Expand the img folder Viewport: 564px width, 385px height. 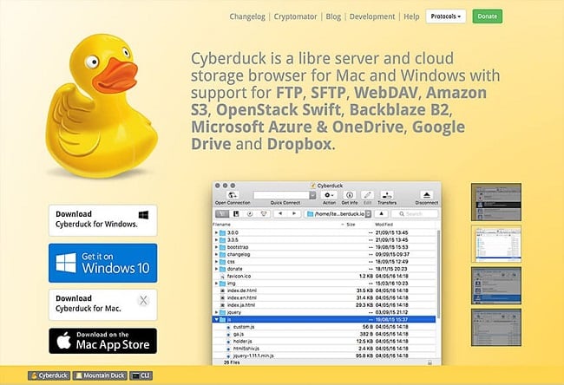[x=216, y=284]
